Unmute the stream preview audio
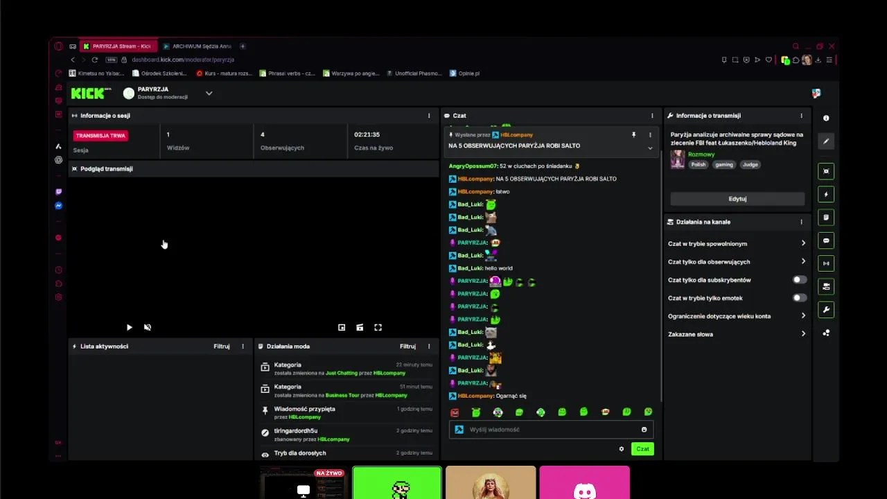The width and height of the screenshot is (887, 499). [x=147, y=327]
